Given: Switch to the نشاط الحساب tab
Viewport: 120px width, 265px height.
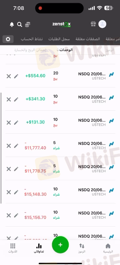Looking at the screenshot, I should tap(32, 39).
